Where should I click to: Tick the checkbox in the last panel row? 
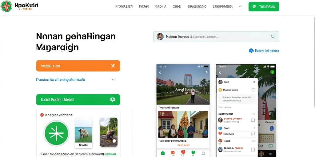pos(253,150)
